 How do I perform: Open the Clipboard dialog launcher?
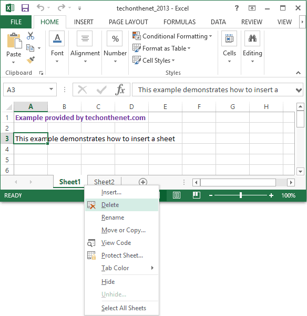41,73
